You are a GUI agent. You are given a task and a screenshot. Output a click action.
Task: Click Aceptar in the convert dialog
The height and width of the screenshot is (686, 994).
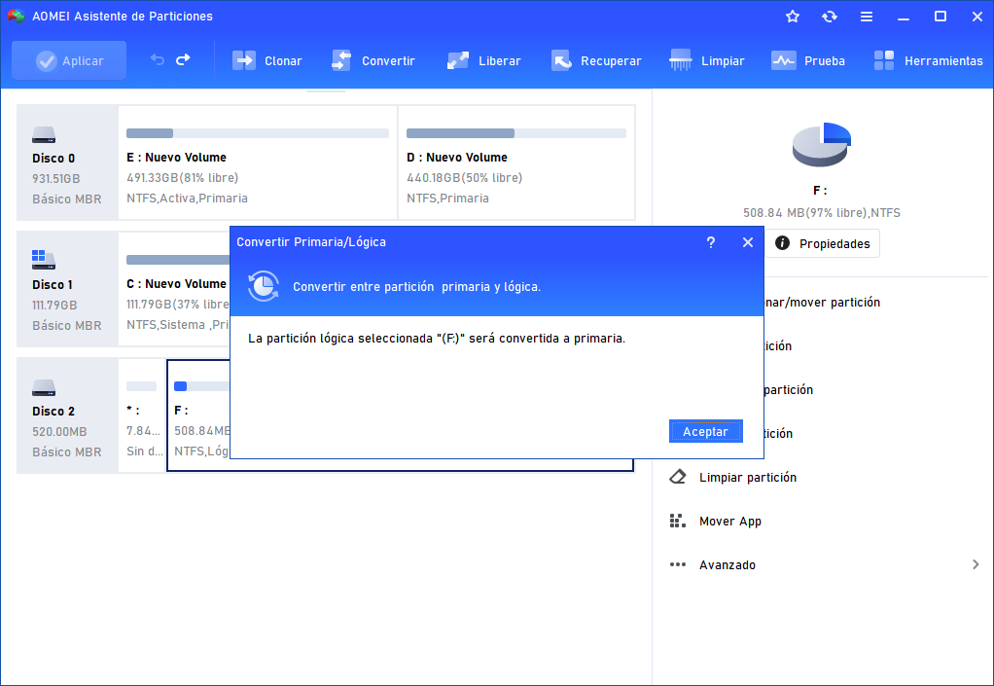(705, 431)
